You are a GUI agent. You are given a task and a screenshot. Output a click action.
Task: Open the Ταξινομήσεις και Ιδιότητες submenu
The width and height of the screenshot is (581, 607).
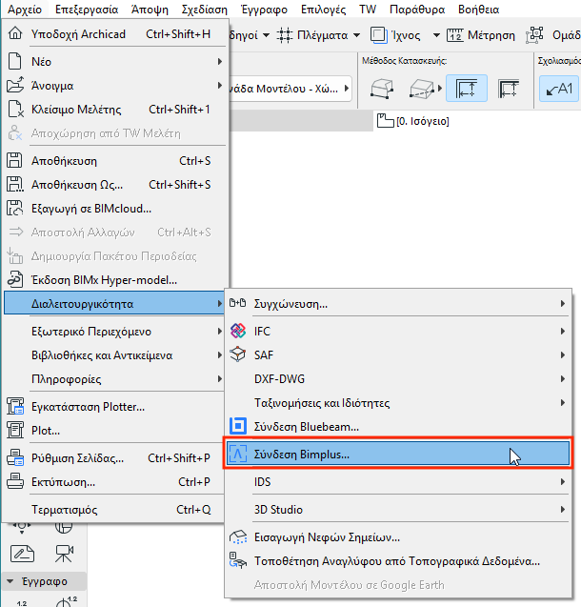tap(398, 402)
